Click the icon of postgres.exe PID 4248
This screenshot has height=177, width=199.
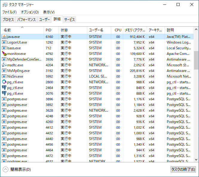pos(4,116)
